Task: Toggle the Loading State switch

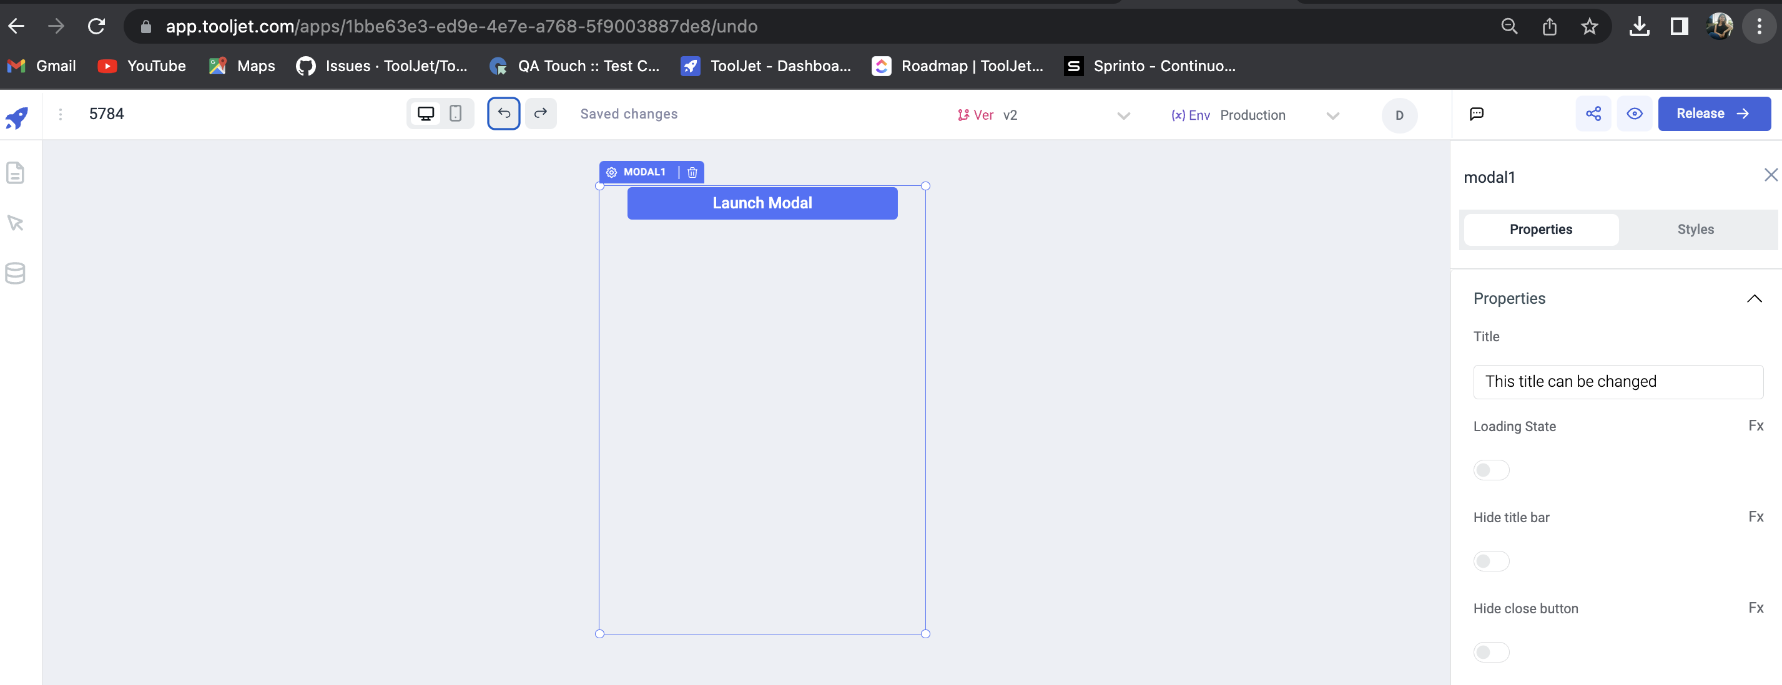Action: (x=1491, y=470)
